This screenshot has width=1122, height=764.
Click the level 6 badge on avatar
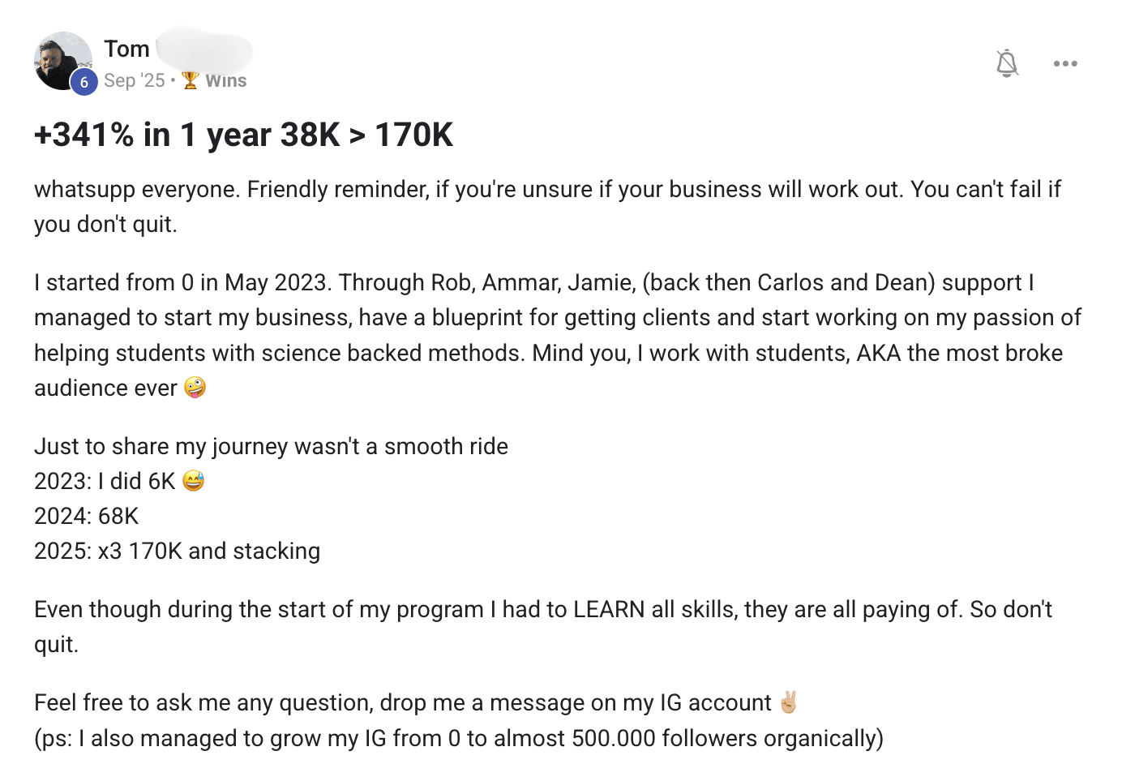coord(84,82)
